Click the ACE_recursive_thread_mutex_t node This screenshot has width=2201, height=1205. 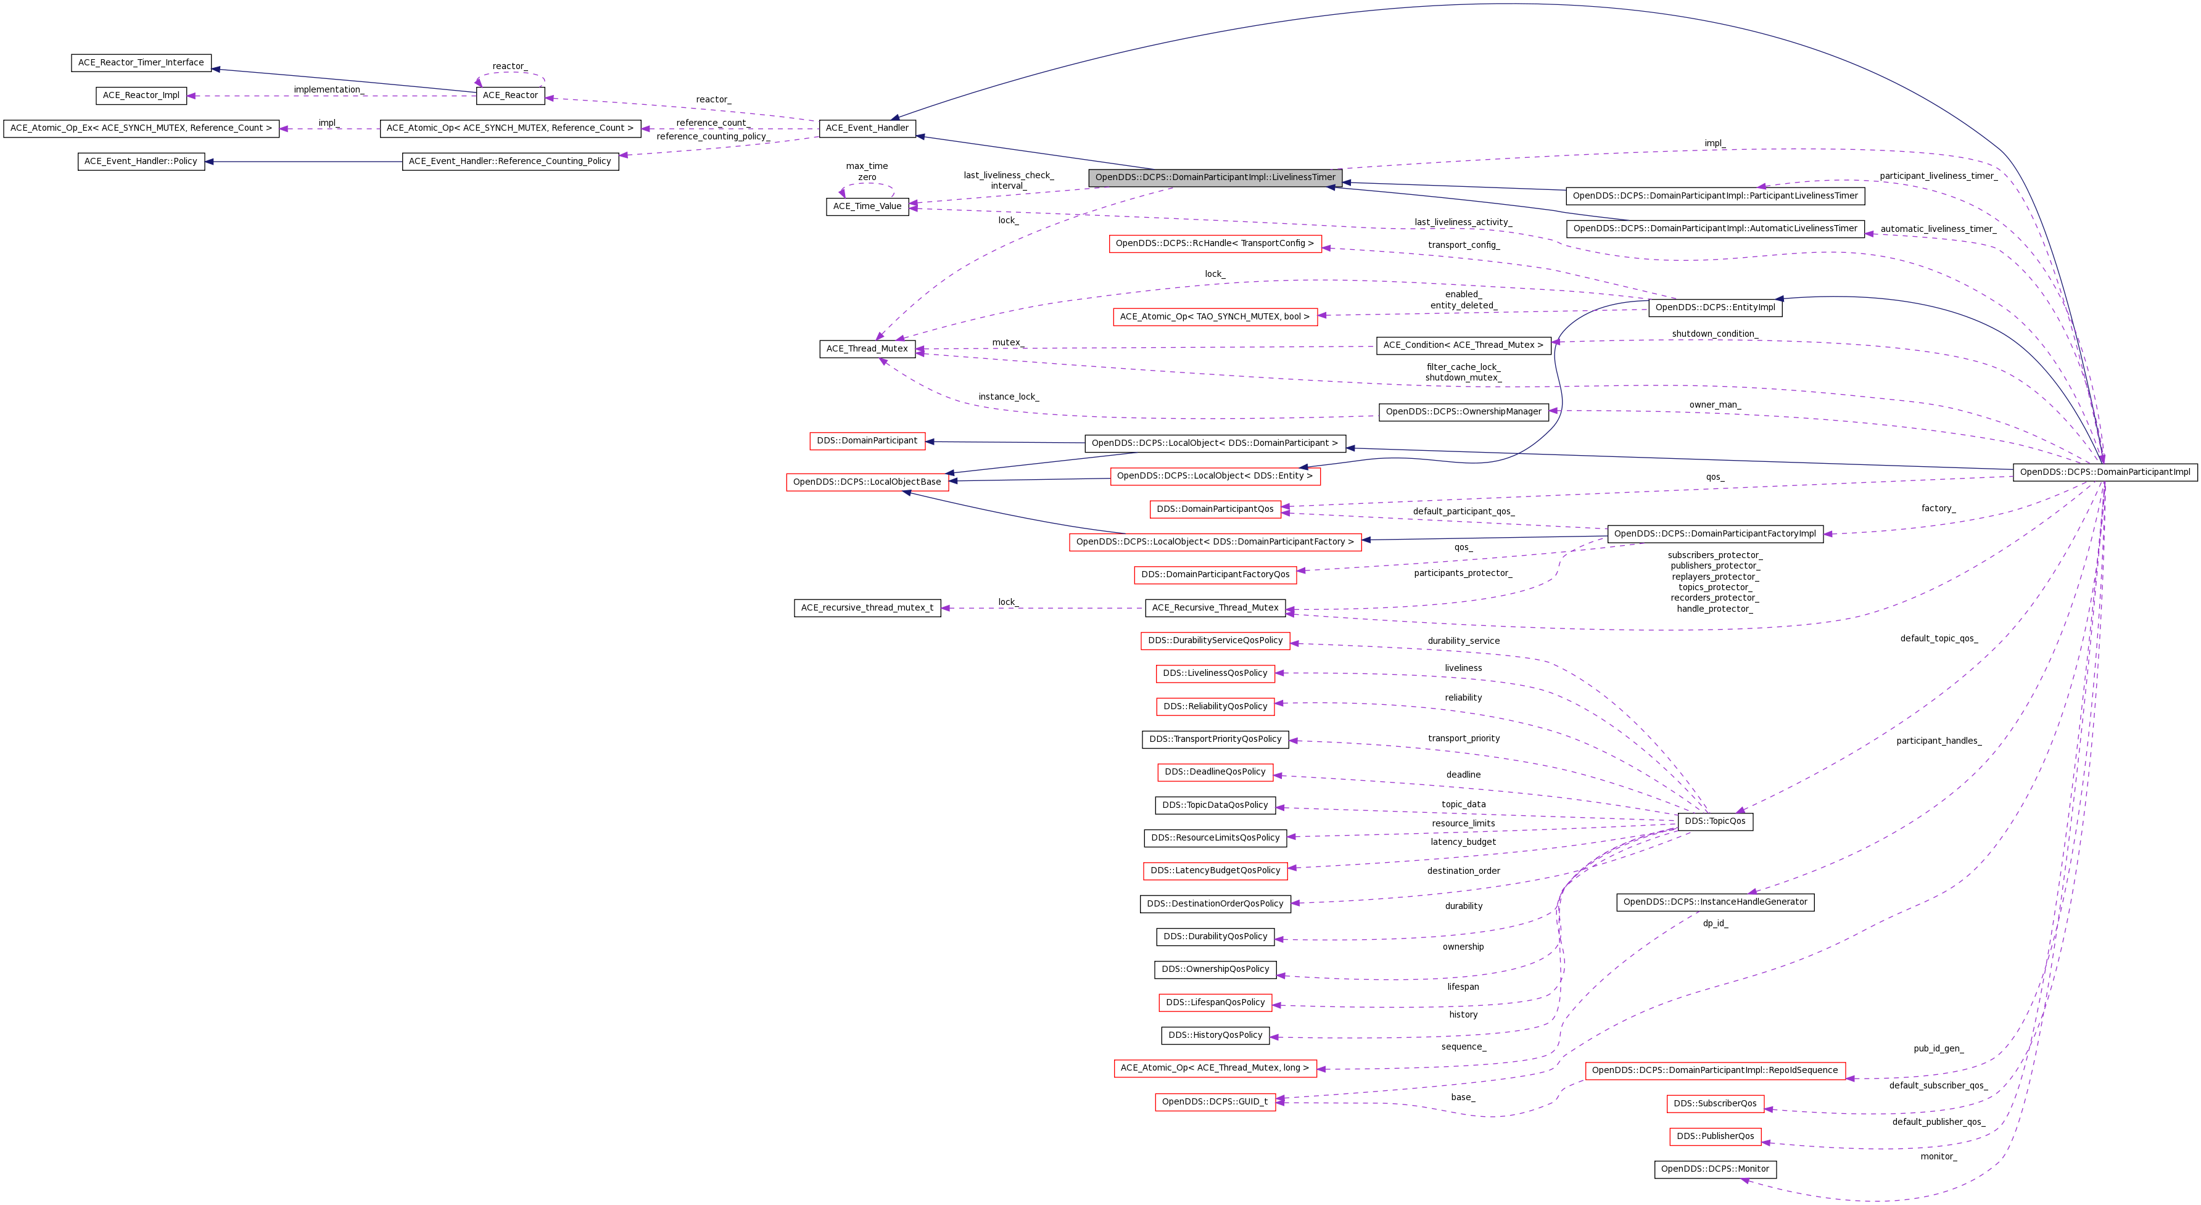click(x=867, y=608)
